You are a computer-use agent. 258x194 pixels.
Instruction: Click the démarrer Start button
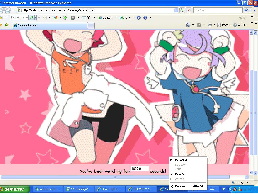pyautogui.click(x=14, y=189)
